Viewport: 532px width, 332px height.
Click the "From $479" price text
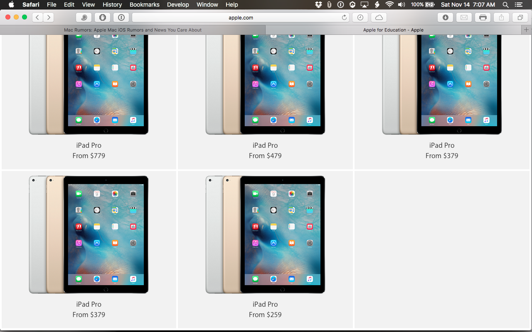pyautogui.click(x=265, y=156)
